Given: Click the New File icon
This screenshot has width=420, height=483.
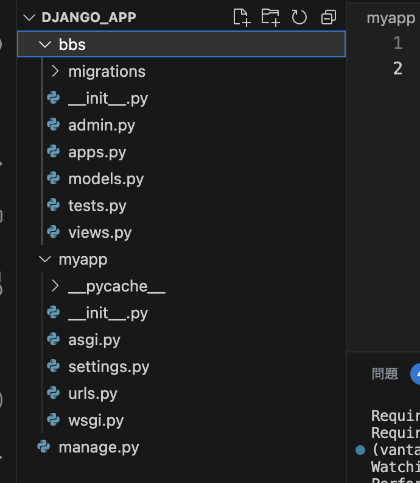Looking at the screenshot, I should (x=242, y=17).
